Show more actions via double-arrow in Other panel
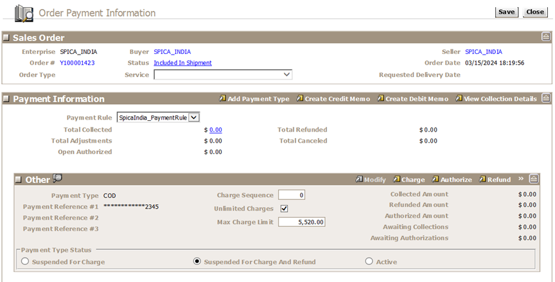555x282 pixels. click(522, 179)
